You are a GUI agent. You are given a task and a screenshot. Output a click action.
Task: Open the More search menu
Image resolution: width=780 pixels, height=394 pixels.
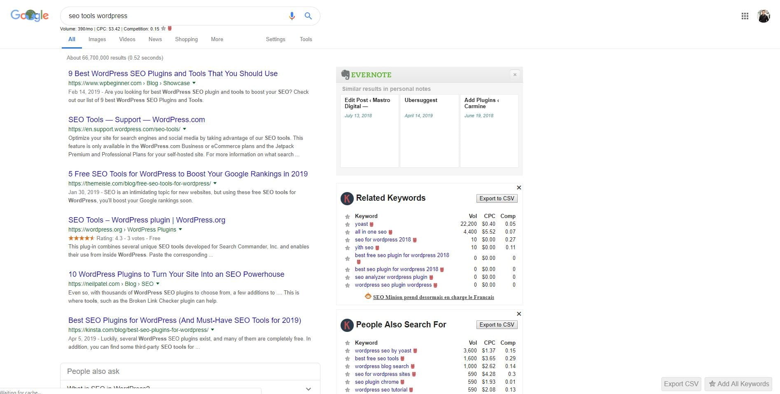tap(217, 39)
